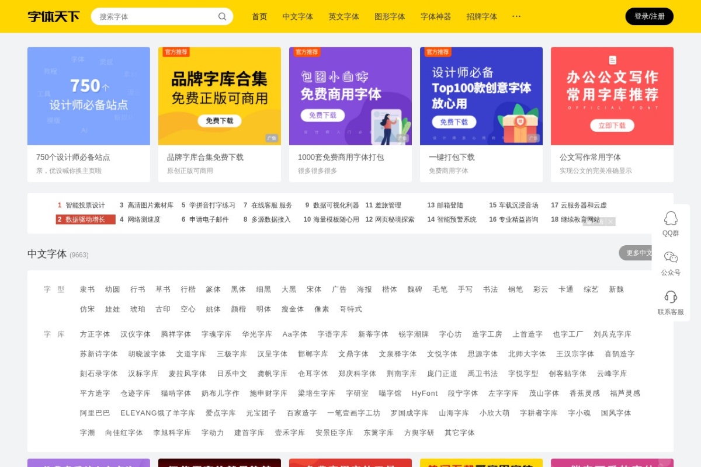Click the 750个设计师必备站点 banner thumbnail

pyautogui.click(x=89, y=96)
